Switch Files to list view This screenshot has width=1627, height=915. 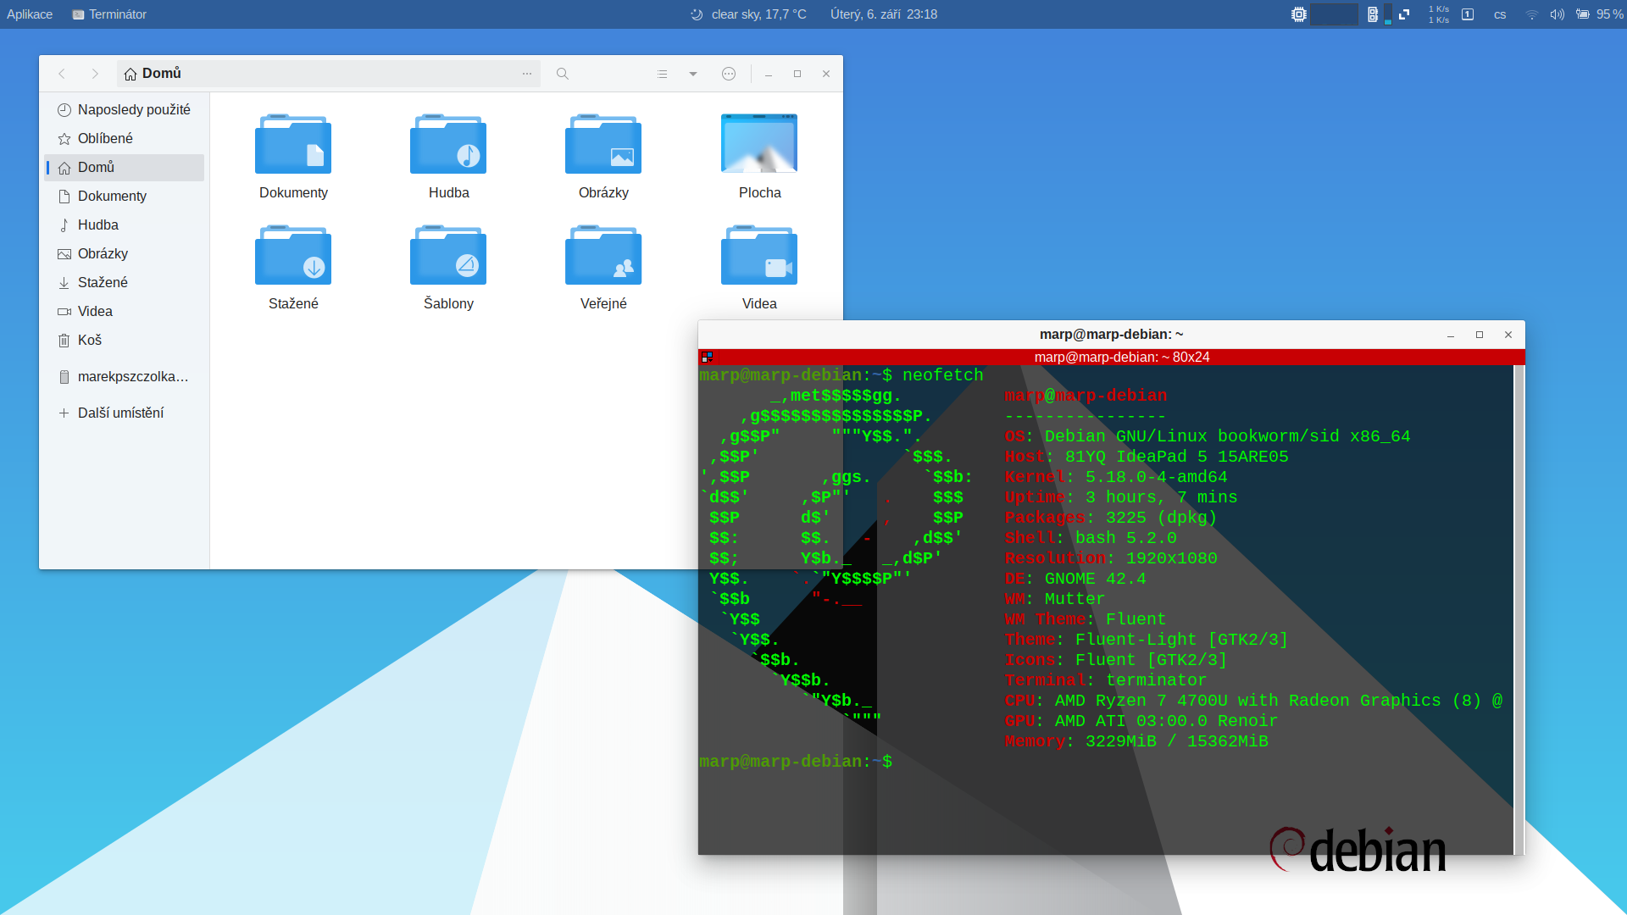tap(663, 74)
